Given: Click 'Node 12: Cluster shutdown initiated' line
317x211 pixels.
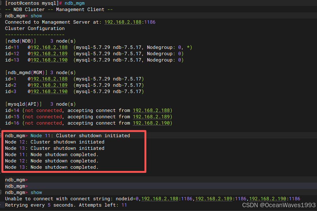Looking at the screenshot, I should (55, 142).
